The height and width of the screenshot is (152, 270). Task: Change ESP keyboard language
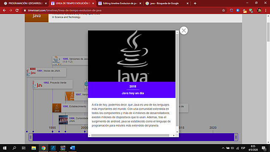pyautogui.click(x=243, y=148)
